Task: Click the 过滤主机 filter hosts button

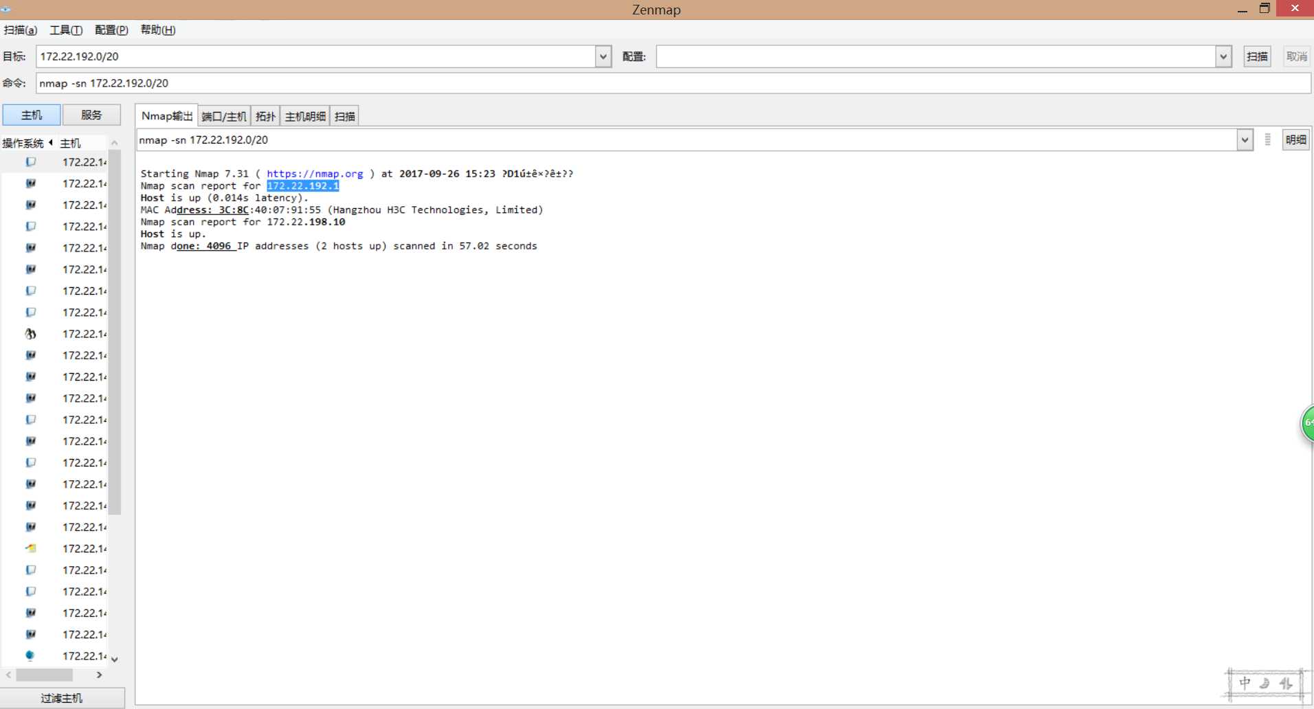Action: coord(62,698)
